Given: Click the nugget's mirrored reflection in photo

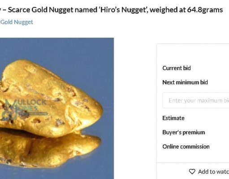Looking at the screenshot, I should pyautogui.click(x=49, y=151).
